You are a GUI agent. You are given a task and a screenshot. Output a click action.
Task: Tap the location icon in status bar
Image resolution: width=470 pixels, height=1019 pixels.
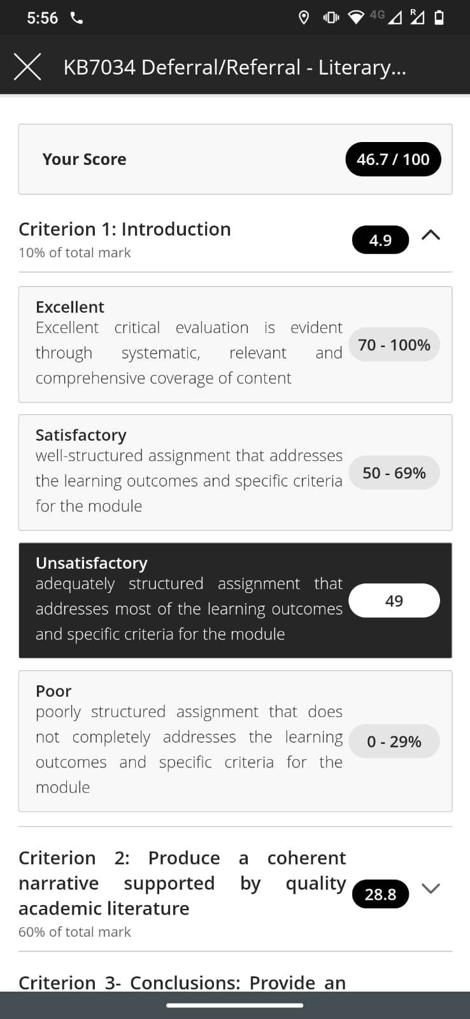coord(304,18)
